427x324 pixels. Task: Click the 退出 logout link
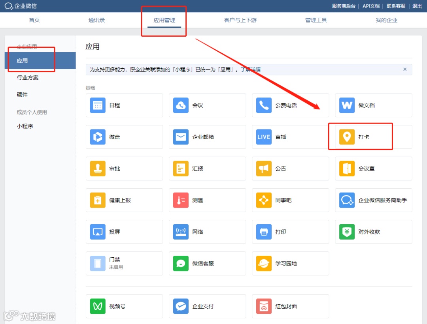(x=417, y=6)
